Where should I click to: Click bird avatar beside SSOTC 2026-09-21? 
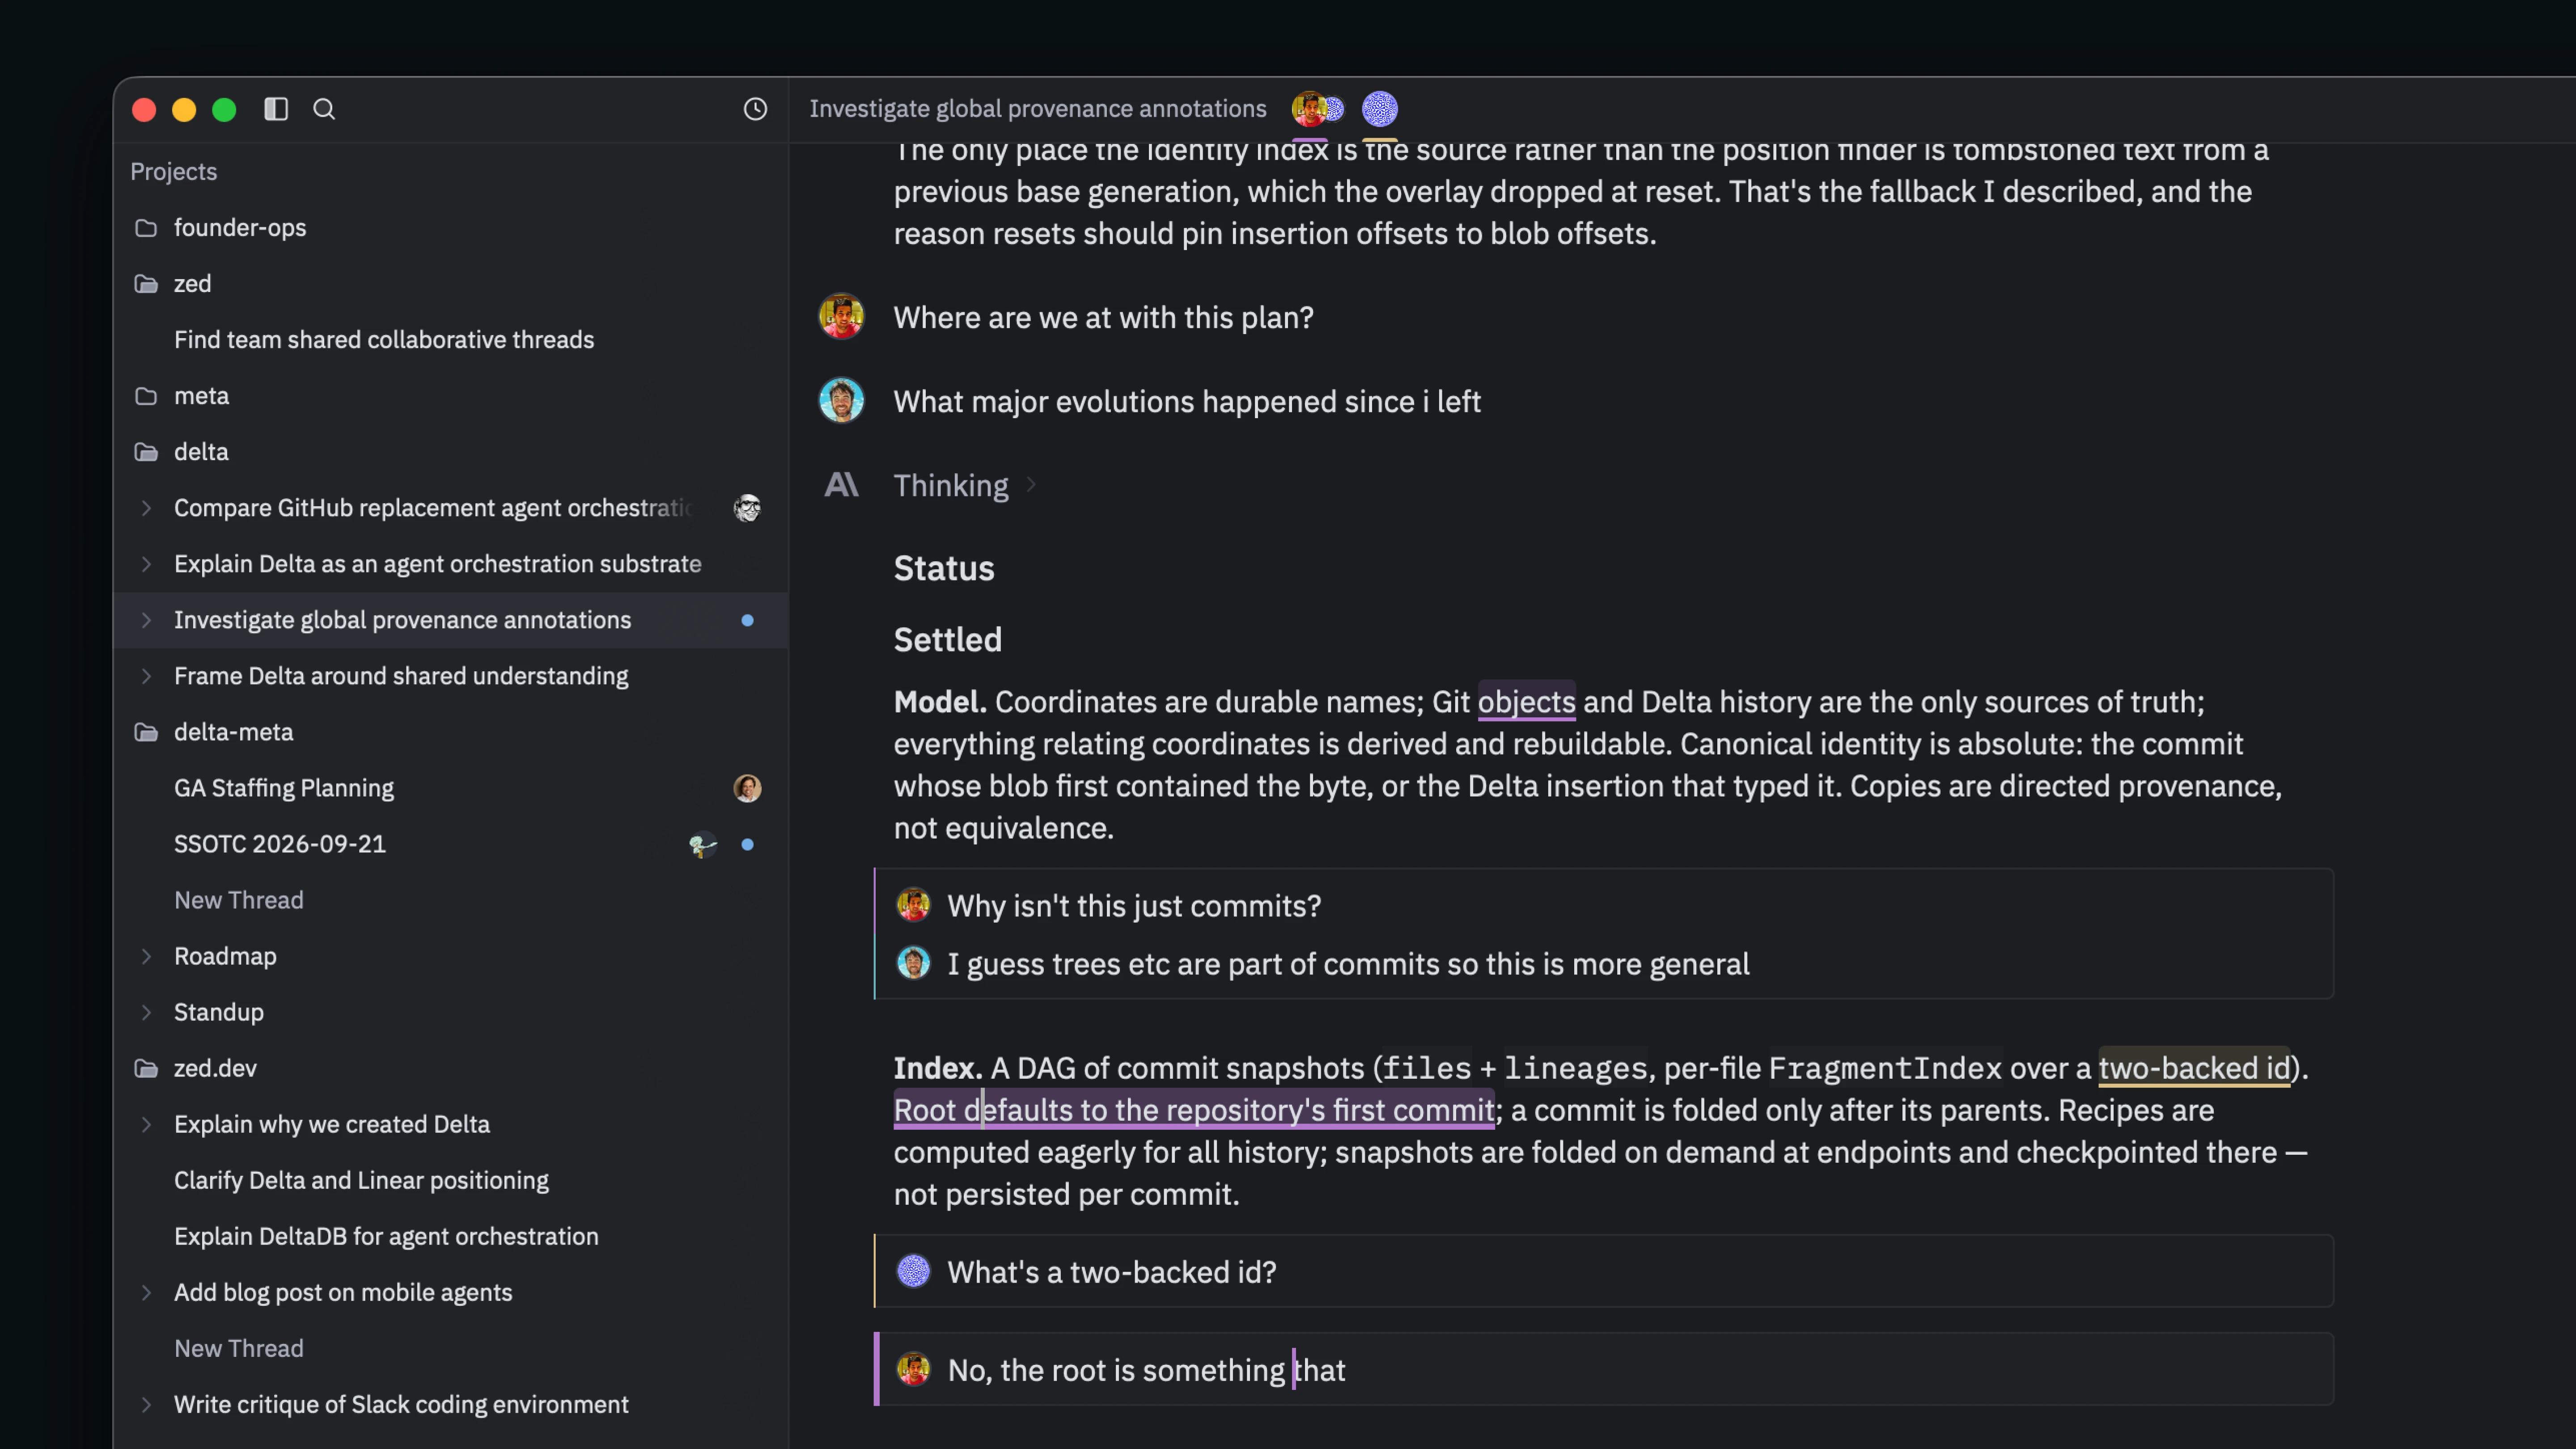click(703, 845)
